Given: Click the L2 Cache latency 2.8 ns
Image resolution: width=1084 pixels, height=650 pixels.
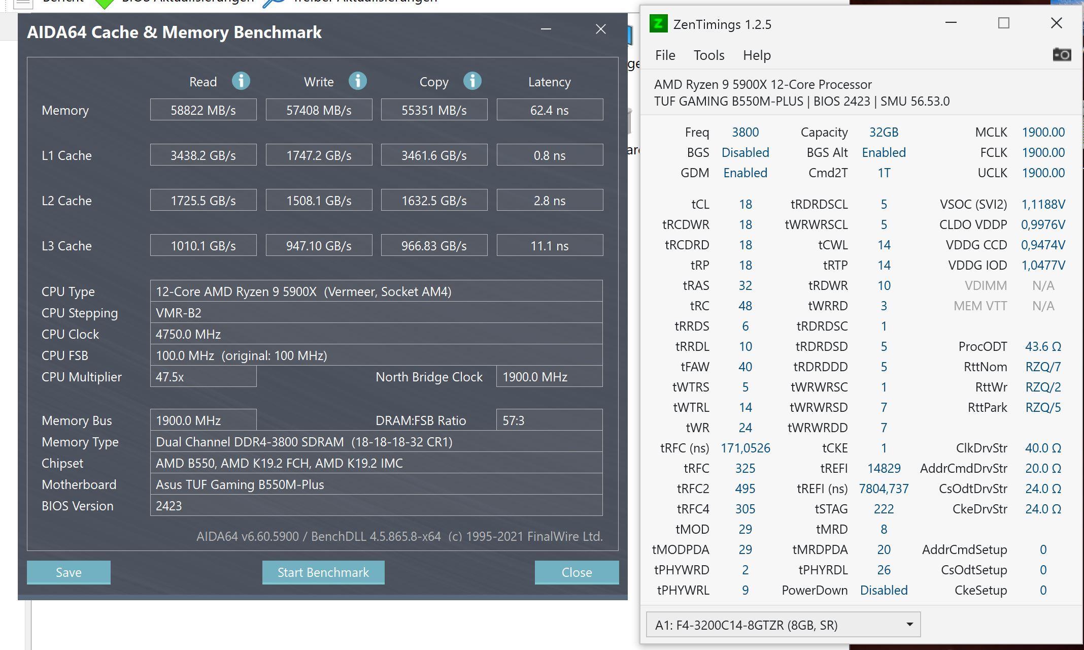Looking at the screenshot, I should (550, 201).
